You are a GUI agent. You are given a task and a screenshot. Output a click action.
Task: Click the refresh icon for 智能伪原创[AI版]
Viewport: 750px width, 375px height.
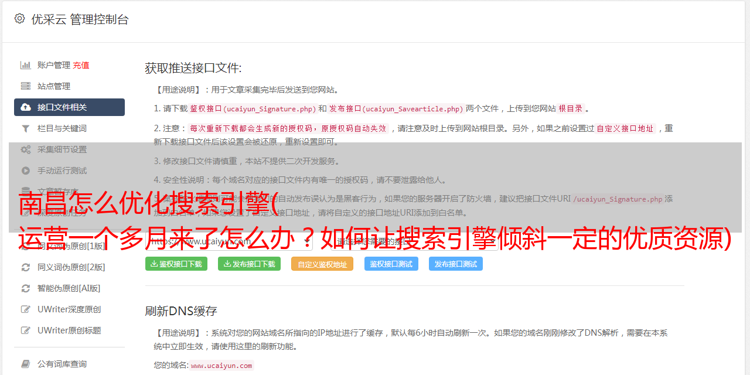26,288
